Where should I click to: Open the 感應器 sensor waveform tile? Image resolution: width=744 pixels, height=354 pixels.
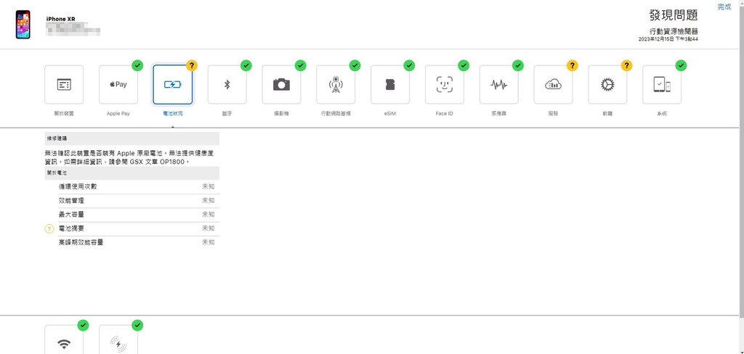click(x=498, y=85)
